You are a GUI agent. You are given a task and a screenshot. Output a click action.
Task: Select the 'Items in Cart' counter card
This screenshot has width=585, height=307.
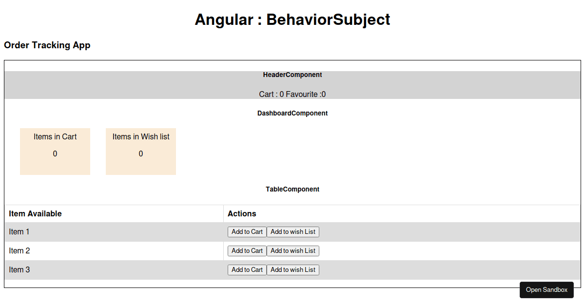point(55,151)
